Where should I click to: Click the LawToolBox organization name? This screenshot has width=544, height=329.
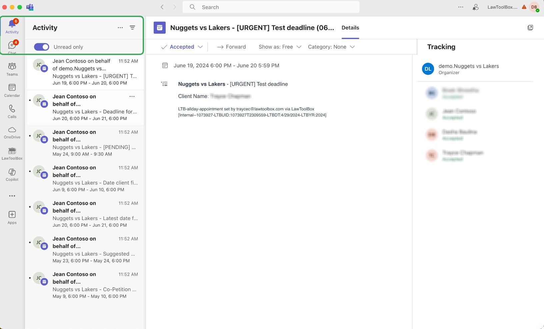502,7
